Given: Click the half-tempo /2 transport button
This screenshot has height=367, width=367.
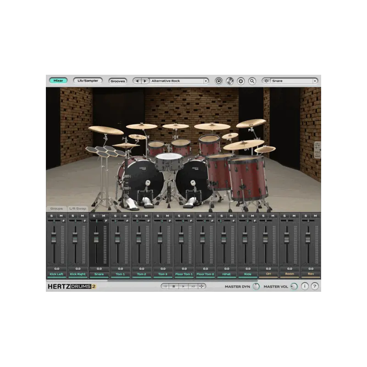Looking at the screenshot, I should tap(165, 286).
